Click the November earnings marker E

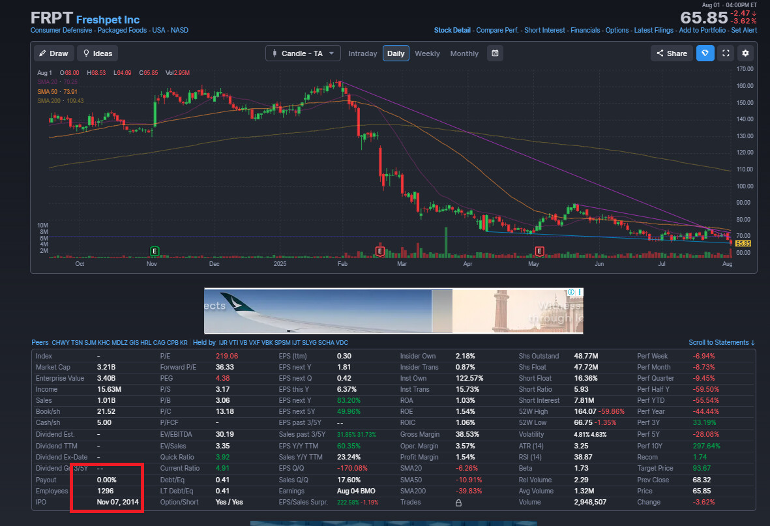(155, 251)
